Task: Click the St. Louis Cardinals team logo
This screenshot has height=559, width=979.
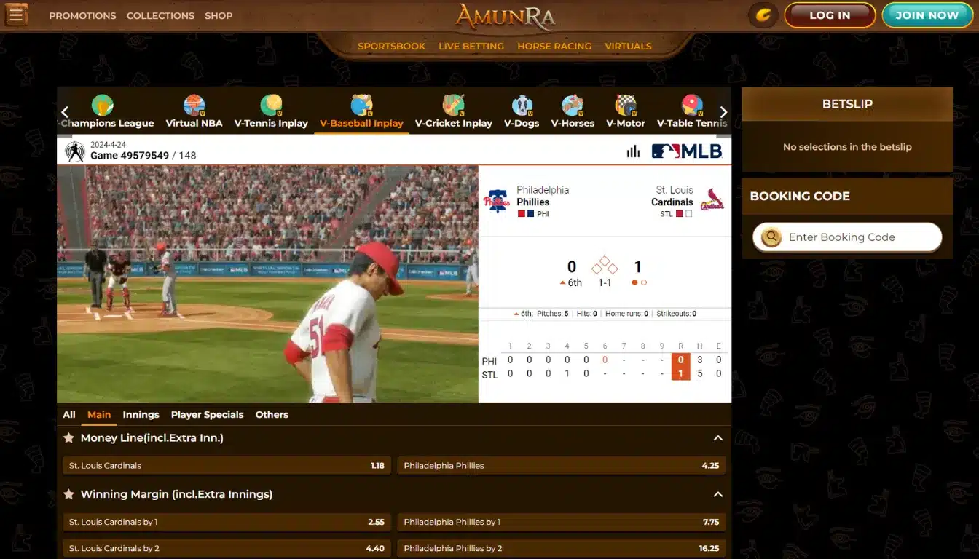Action: [x=712, y=199]
